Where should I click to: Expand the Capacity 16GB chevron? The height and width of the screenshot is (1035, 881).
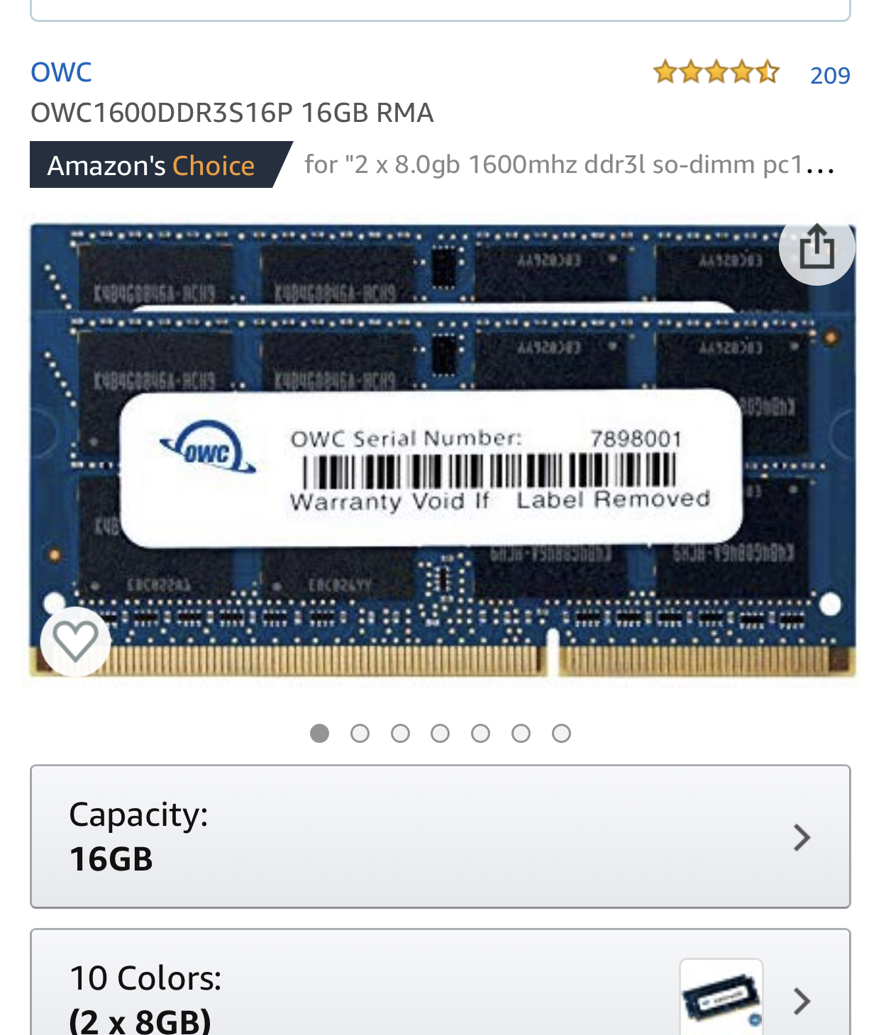tap(802, 837)
